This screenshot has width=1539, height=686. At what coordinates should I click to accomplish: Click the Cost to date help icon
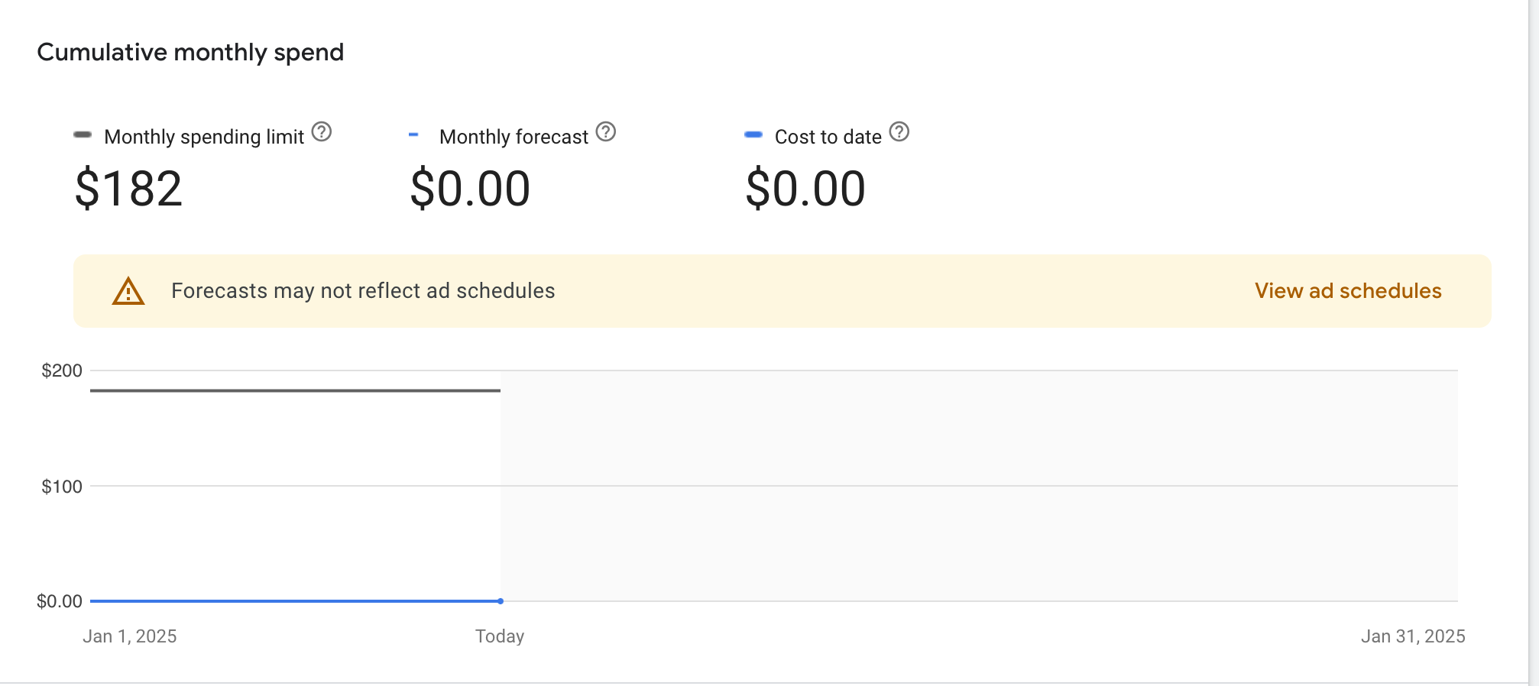pyautogui.click(x=899, y=132)
